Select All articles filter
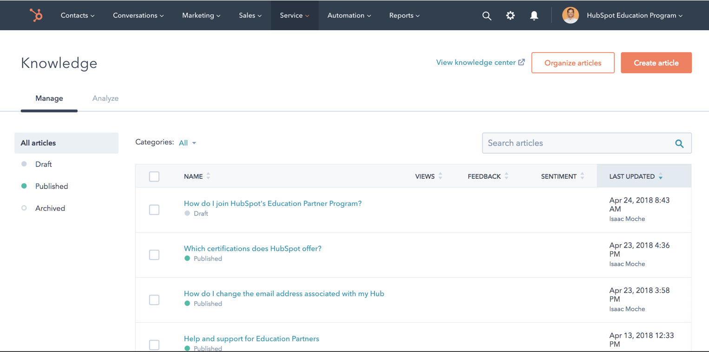Screen dimensions: 709x352 coord(66,143)
